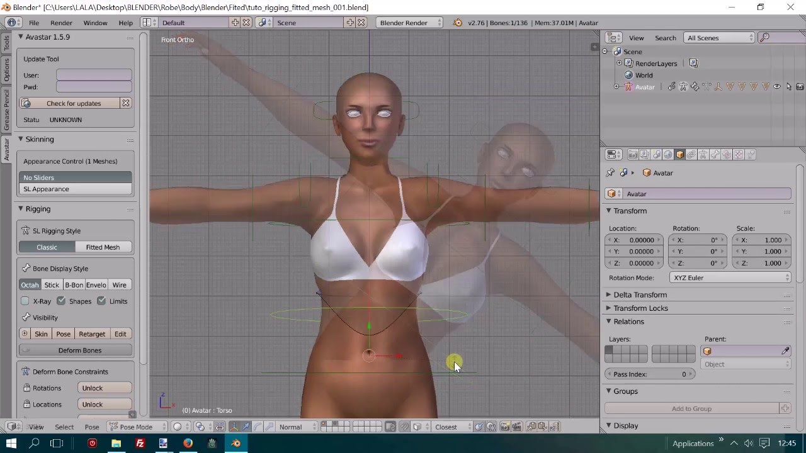Viewport: 806px width, 453px height.
Task: Toggle snap during transform magnet button
Action: pyautogui.click(x=404, y=427)
